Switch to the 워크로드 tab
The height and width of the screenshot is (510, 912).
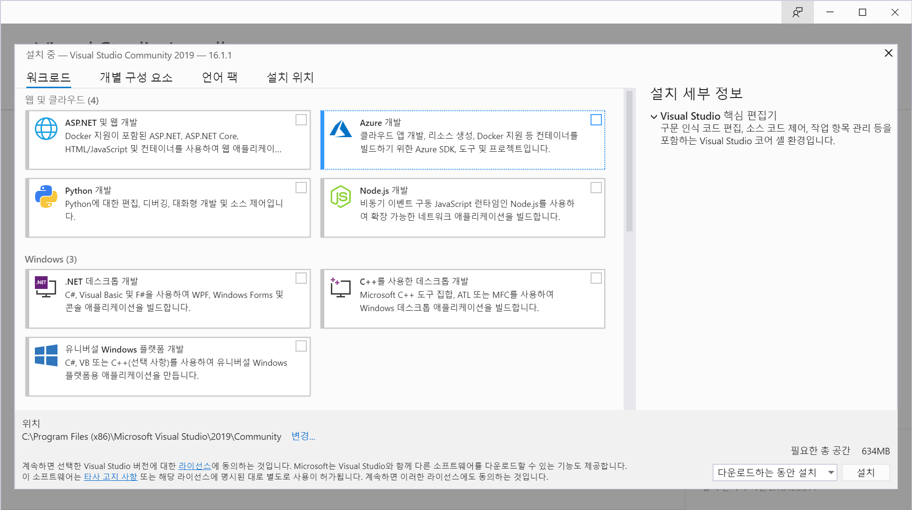[x=49, y=77]
